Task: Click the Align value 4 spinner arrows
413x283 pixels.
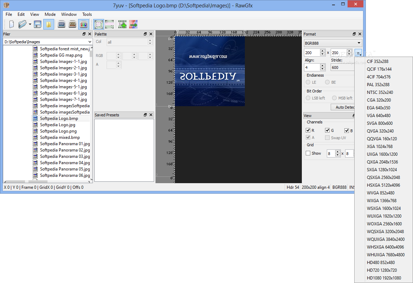Action: point(322,67)
